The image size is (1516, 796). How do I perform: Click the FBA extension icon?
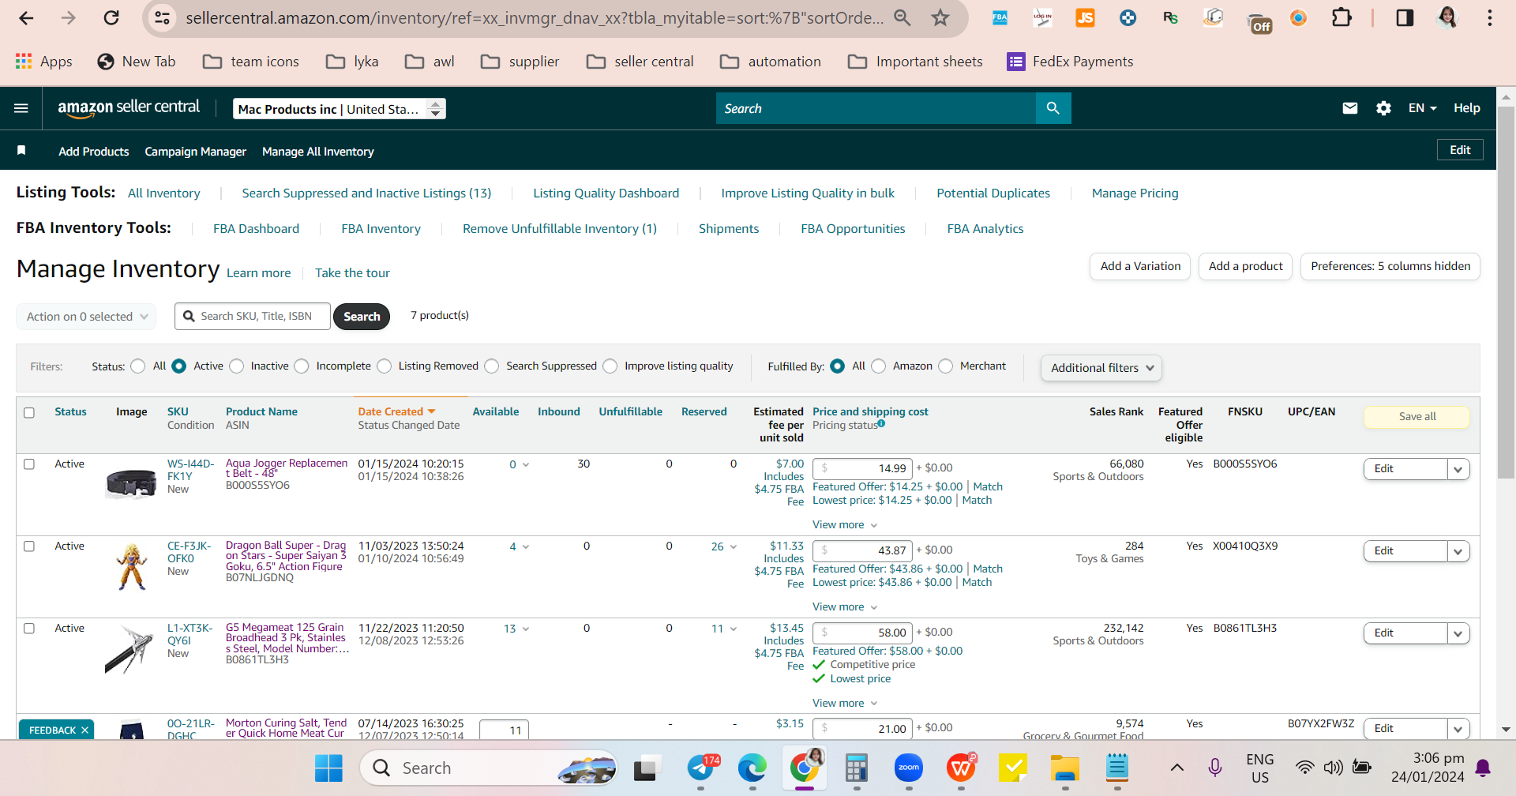click(1000, 17)
